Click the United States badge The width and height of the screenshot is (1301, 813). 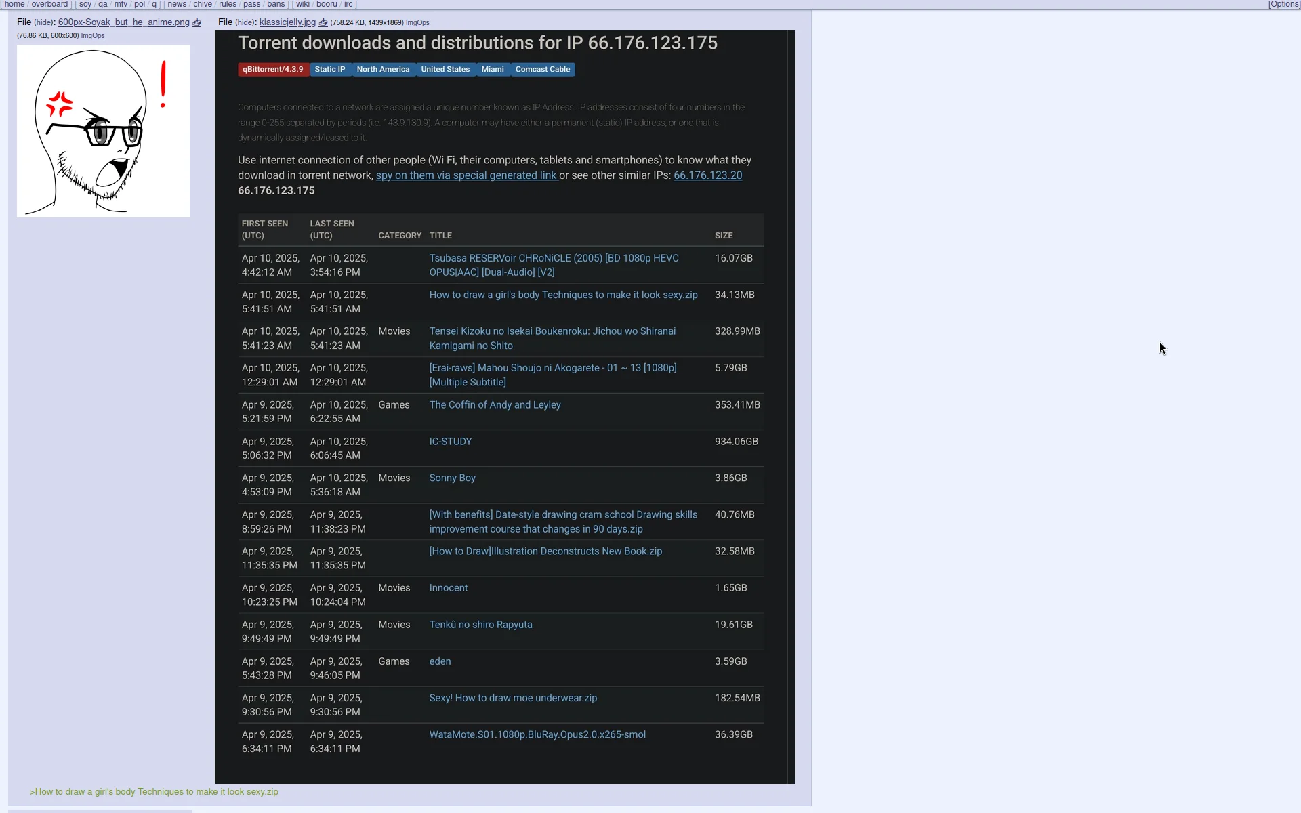445,69
